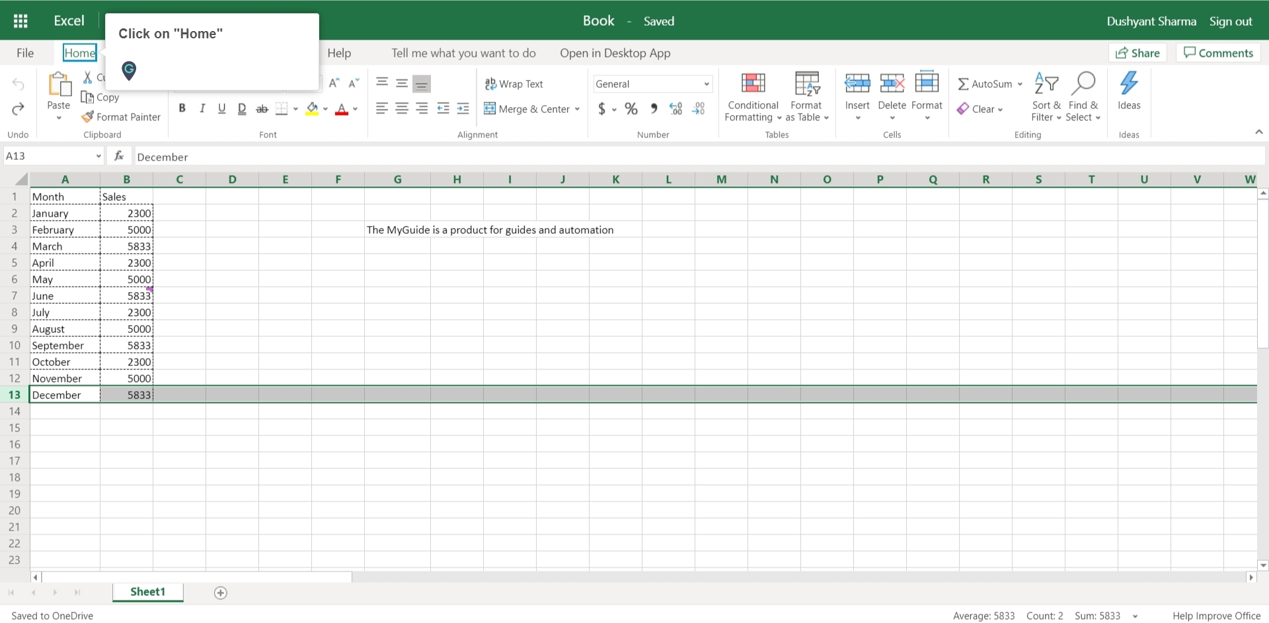Open Conditional Formatting options
The width and height of the screenshot is (1269, 623).
click(x=752, y=98)
